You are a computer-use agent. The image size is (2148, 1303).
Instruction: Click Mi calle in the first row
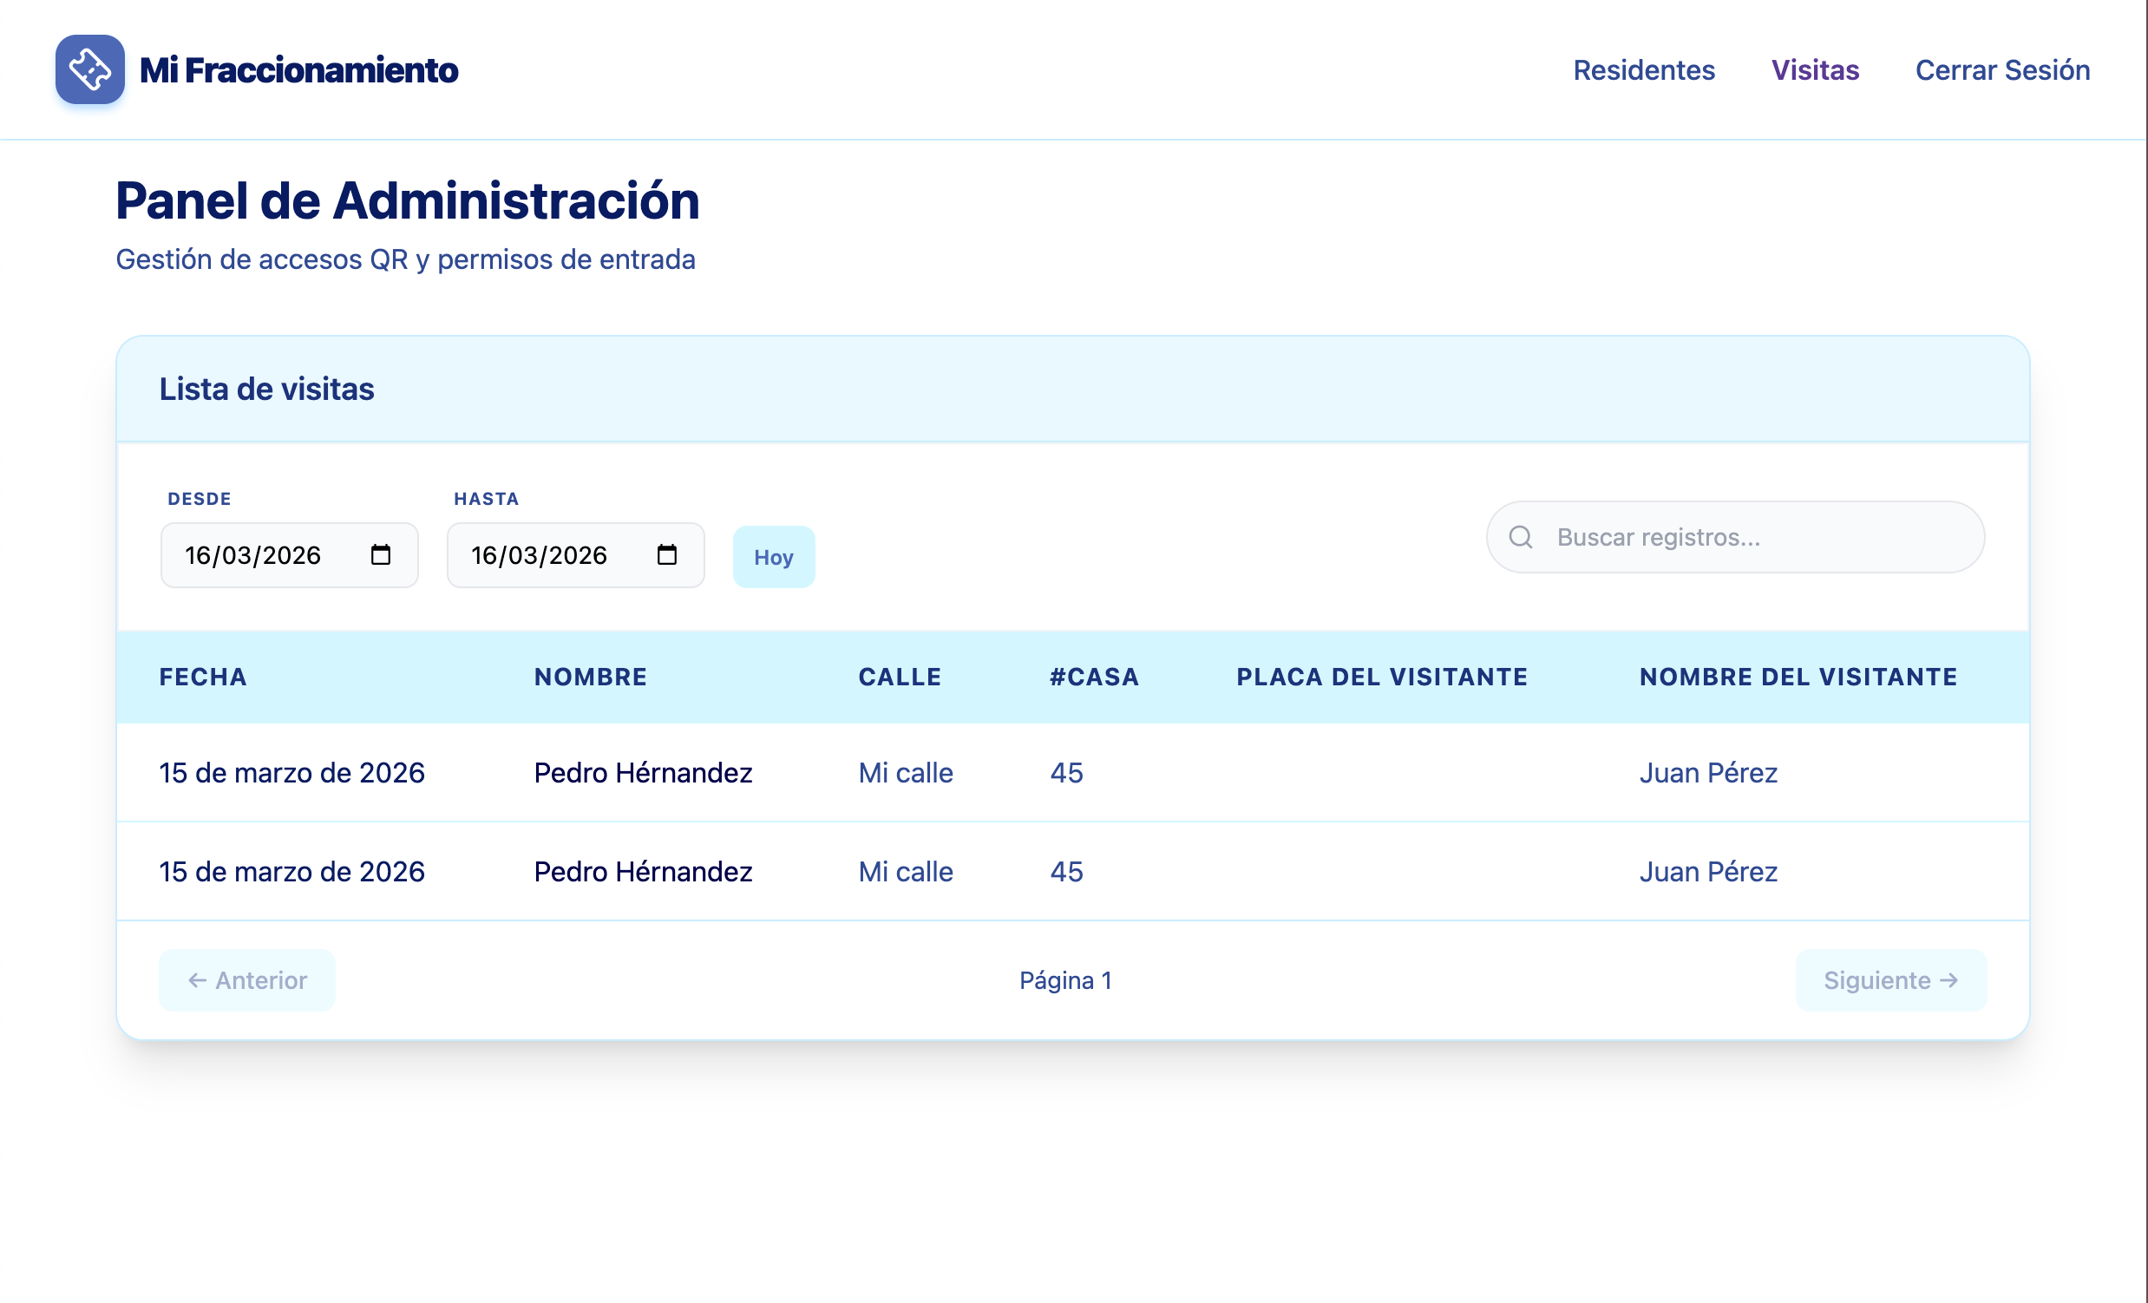pos(906,773)
